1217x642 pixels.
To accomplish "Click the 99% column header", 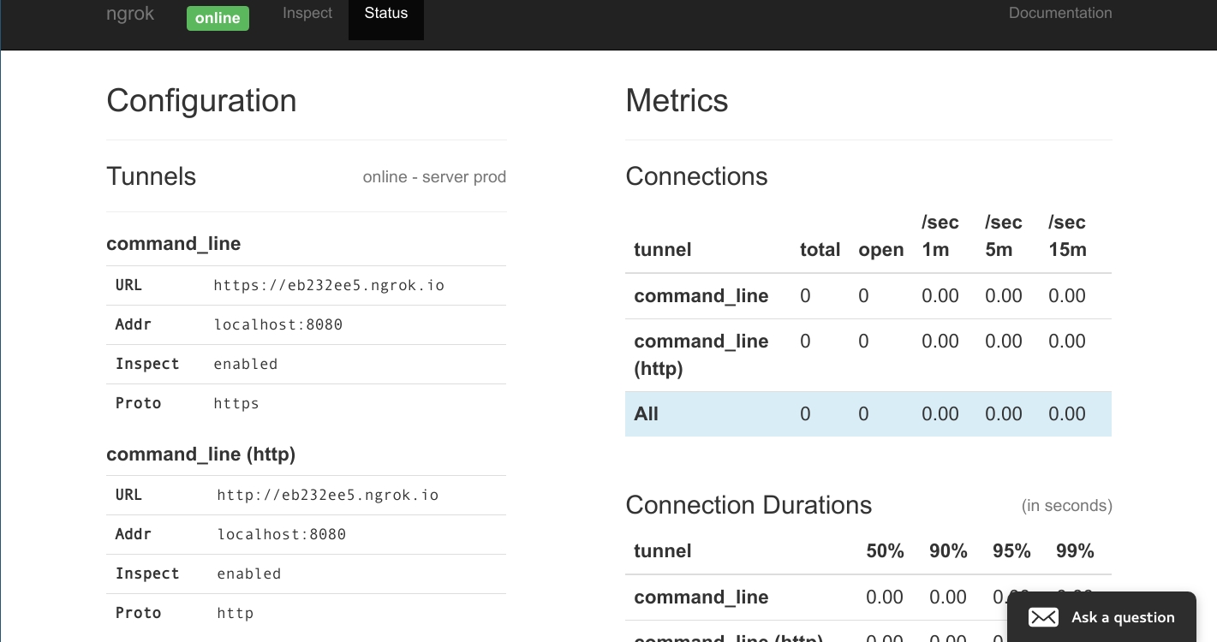I will [1075, 551].
